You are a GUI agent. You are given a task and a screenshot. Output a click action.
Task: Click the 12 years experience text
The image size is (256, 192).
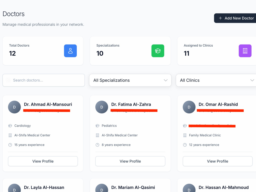pyautogui.click(x=204, y=145)
